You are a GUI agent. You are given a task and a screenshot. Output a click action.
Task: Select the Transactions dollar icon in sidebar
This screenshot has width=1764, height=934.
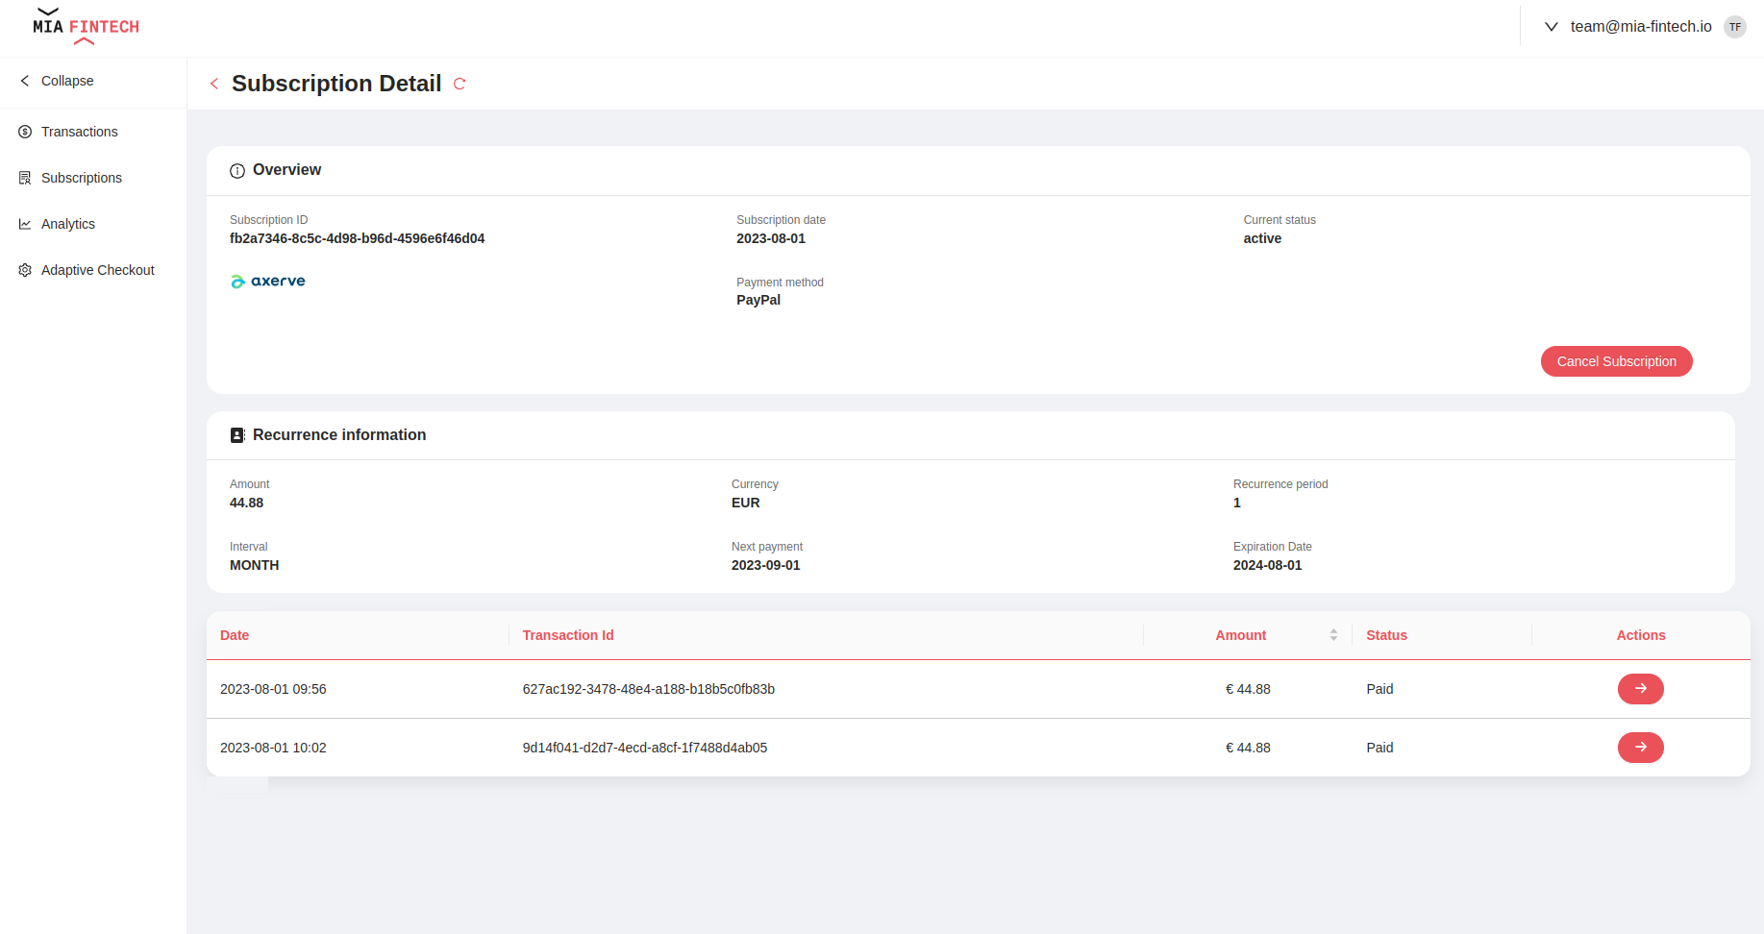coord(24,132)
